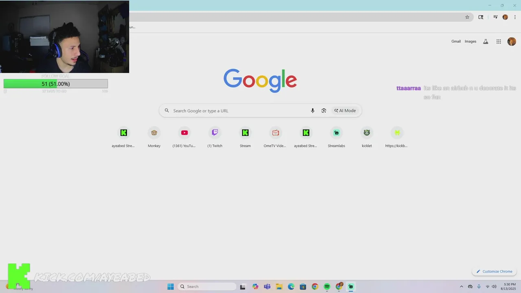Open Search Labs flask icon
521x293 pixels.
point(486,42)
